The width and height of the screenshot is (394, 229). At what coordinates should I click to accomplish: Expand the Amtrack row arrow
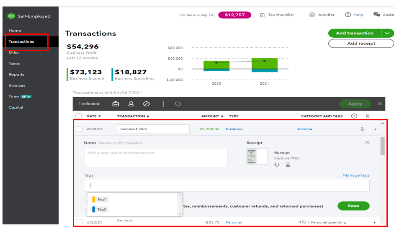coord(374,222)
